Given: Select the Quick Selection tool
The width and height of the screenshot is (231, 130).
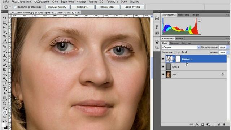Looking at the screenshot, I should point(5,32).
